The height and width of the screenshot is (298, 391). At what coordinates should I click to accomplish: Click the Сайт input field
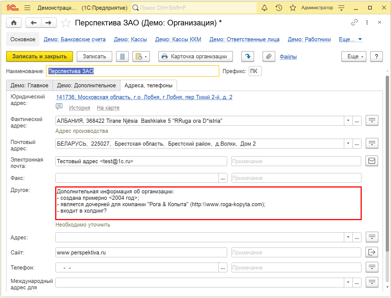pyautogui.click(x=141, y=253)
